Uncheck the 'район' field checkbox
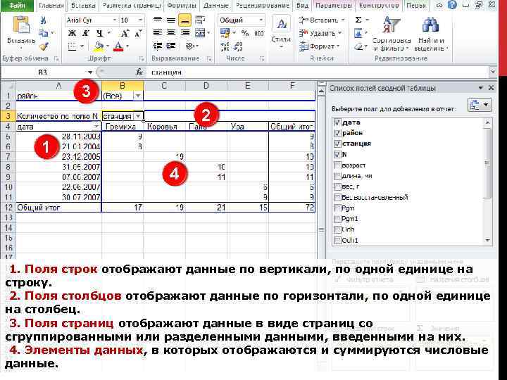The height and width of the screenshot is (380, 507). click(x=337, y=133)
